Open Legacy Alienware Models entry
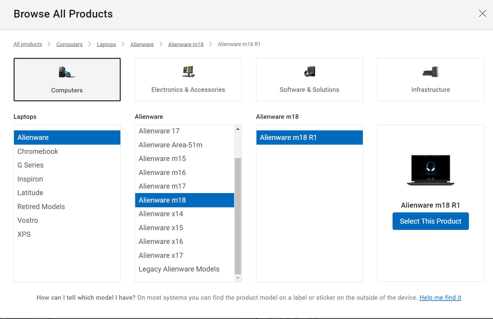Viewport: 493px width, 319px height. tap(179, 269)
